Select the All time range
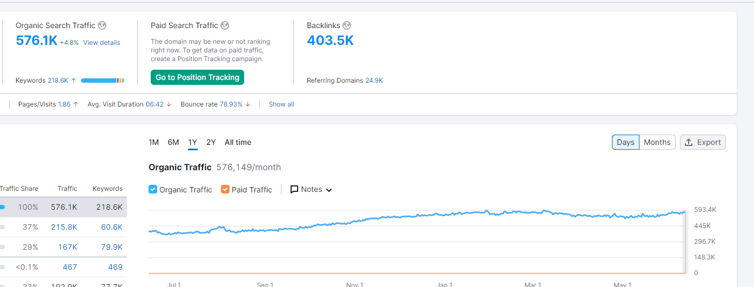This screenshot has height=287, width=754. pyautogui.click(x=238, y=142)
